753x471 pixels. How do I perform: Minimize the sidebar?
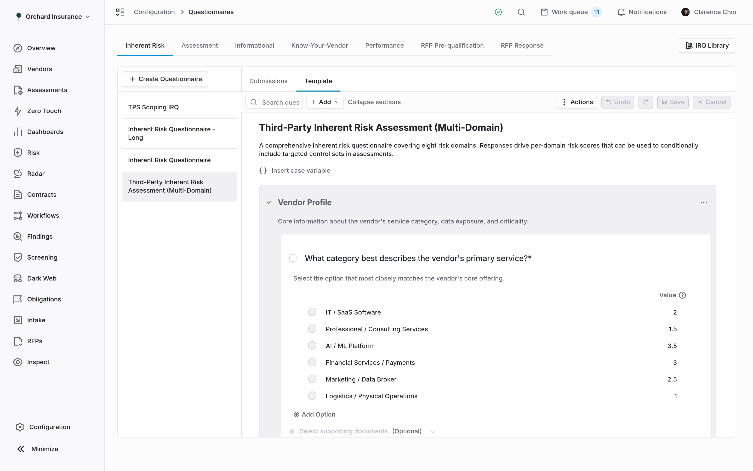pyautogui.click(x=37, y=449)
